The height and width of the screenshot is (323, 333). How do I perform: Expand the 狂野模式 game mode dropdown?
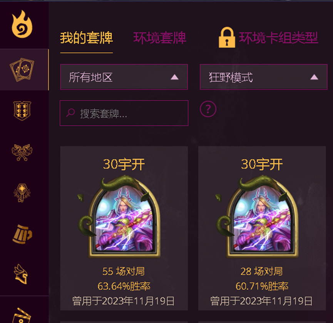pyautogui.click(x=264, y=77)
